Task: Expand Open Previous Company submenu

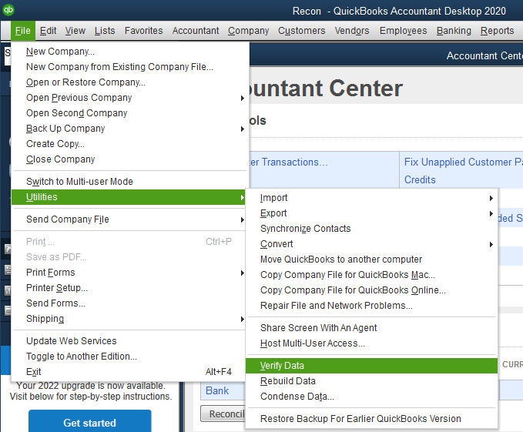Action: 243,98
